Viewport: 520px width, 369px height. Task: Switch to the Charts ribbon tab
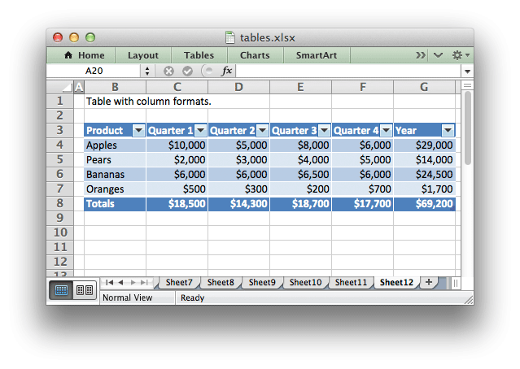click(x=255, y=55)
